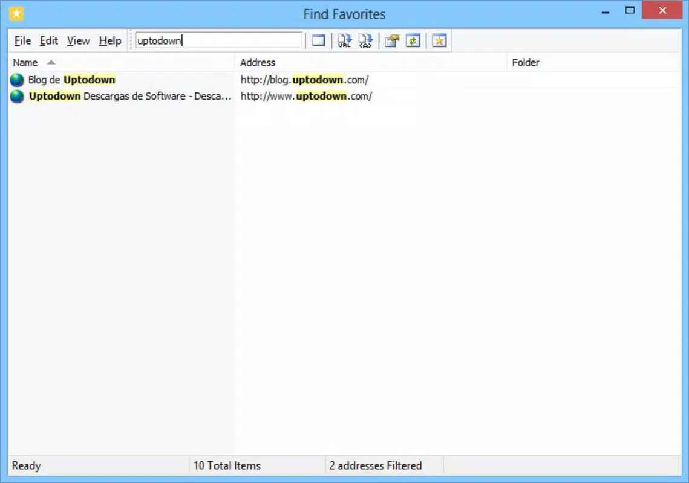Click '10 Total Items' in the status bar
The image size is (689, 483).
pyautogui.click(x=227, y=465)
